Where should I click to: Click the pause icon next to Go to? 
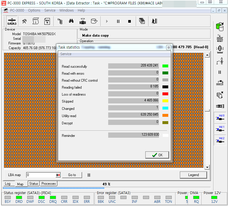(89, 175)
